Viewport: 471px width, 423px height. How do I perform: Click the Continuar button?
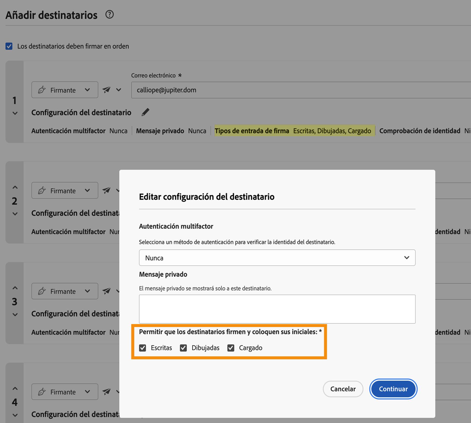[393, 389]
